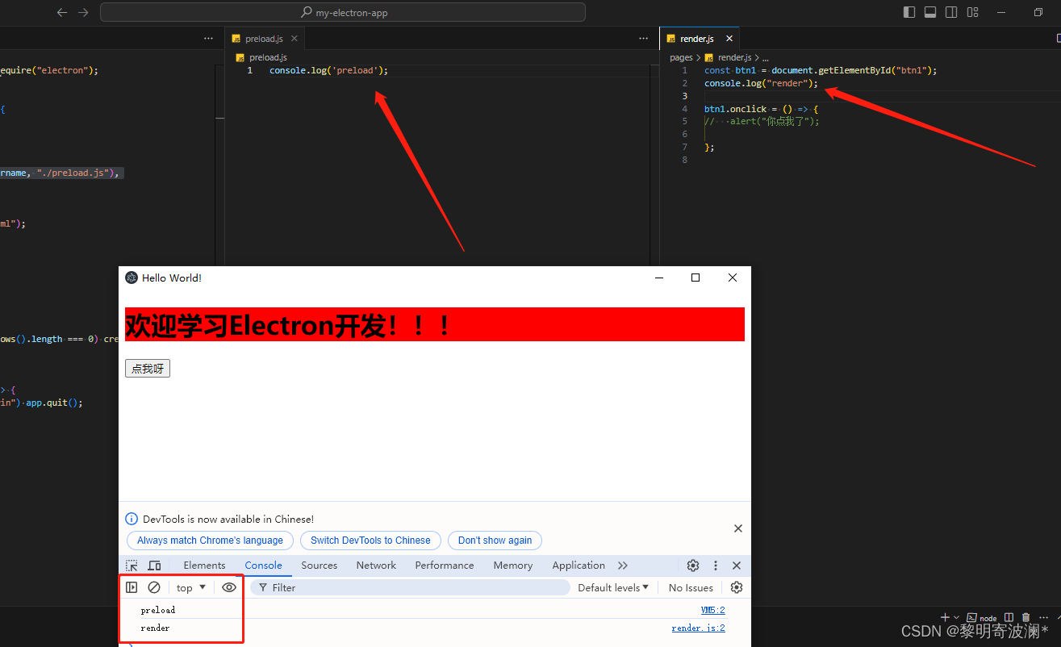
Task: Select the render.js editor tab
Action: pyautogui.click(x=697, y=39)
